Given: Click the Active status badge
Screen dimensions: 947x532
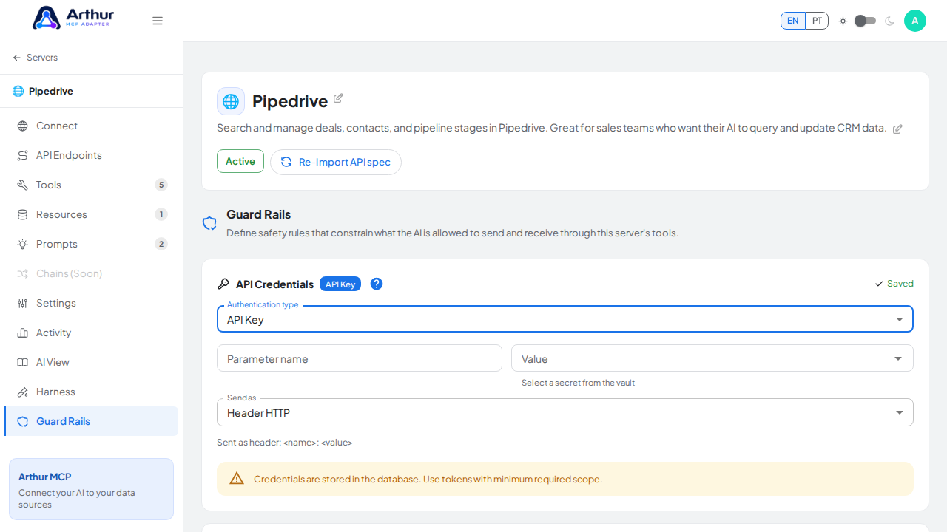Looking at the screenshot, I should click(240, 161).
